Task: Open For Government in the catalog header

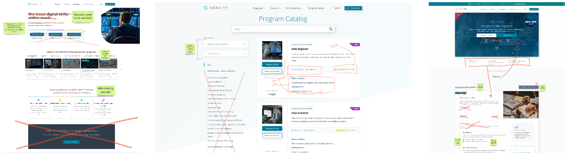Action: [x=316, y=8]
